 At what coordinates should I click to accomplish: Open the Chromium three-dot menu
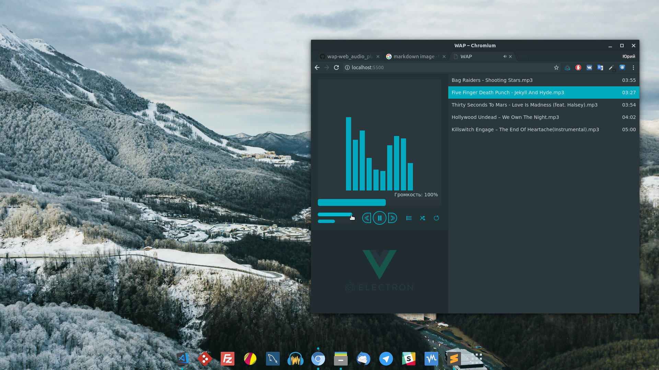click(633, 67)
